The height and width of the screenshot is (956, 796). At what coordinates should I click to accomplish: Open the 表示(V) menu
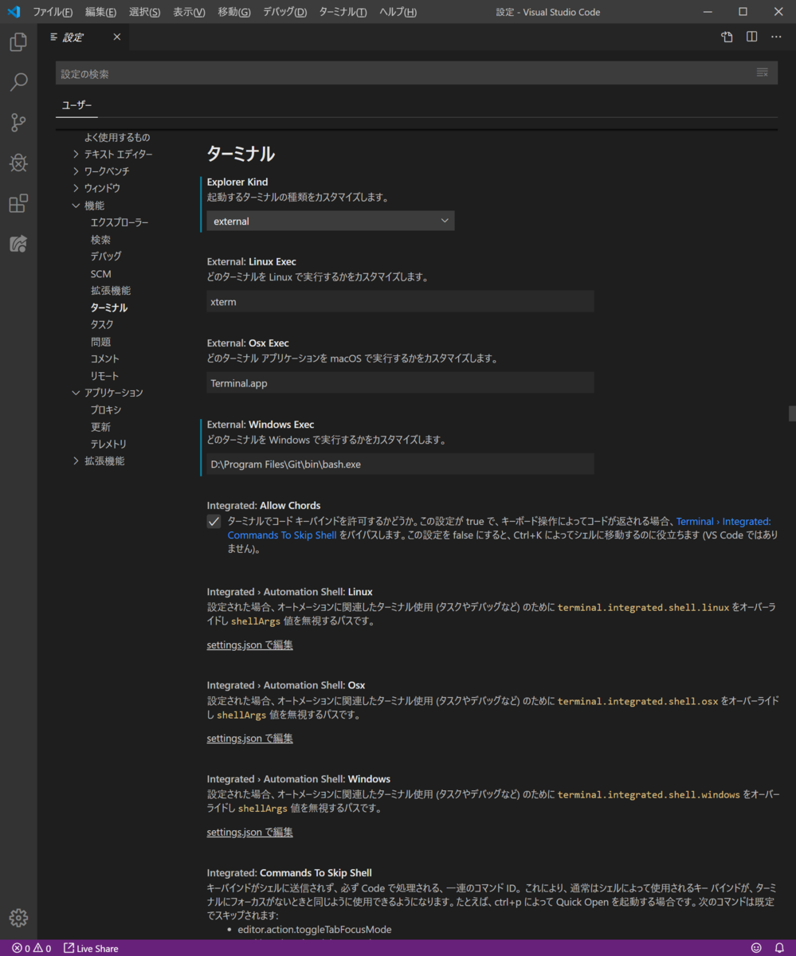189,12
